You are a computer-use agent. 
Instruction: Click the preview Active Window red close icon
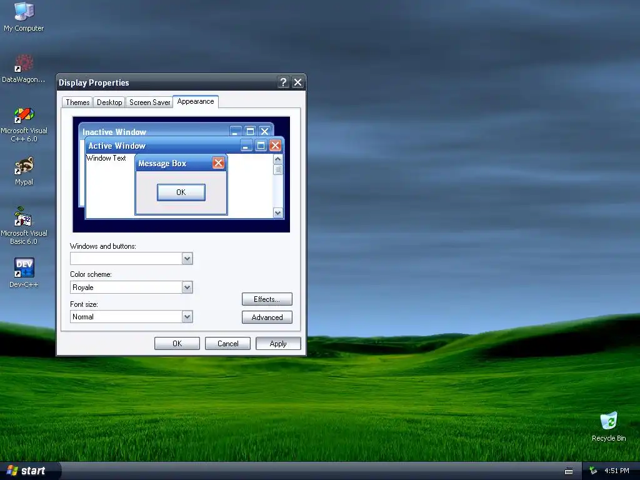pos(276,145)
